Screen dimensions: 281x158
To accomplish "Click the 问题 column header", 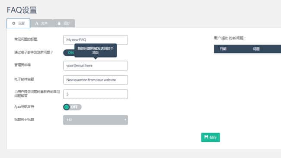I will point(256,49).
